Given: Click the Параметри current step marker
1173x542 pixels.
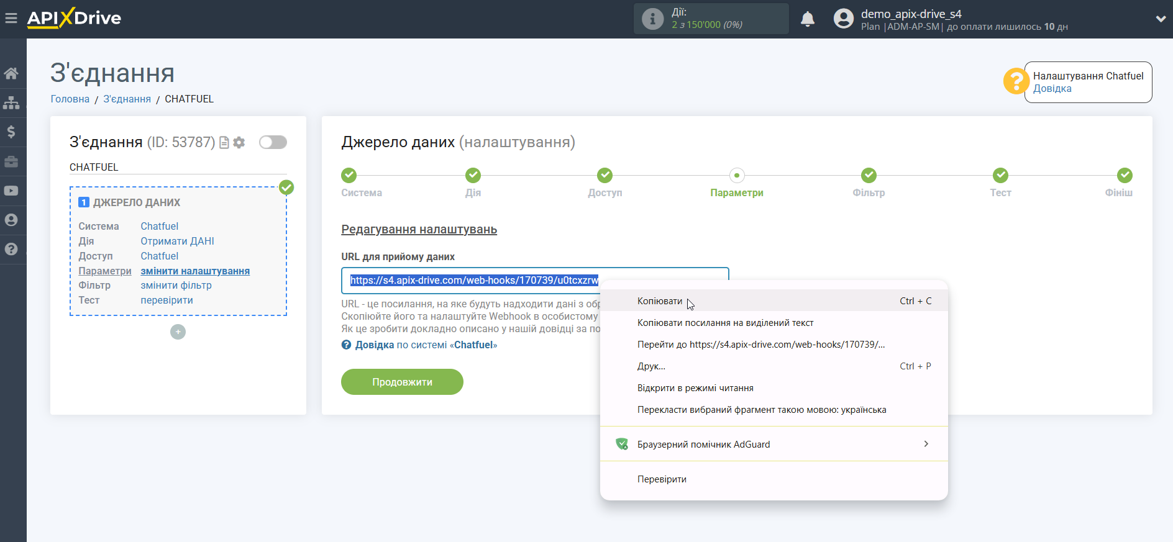Looking at the screenshot, I should pyautogui.click(x=737, y=175).
